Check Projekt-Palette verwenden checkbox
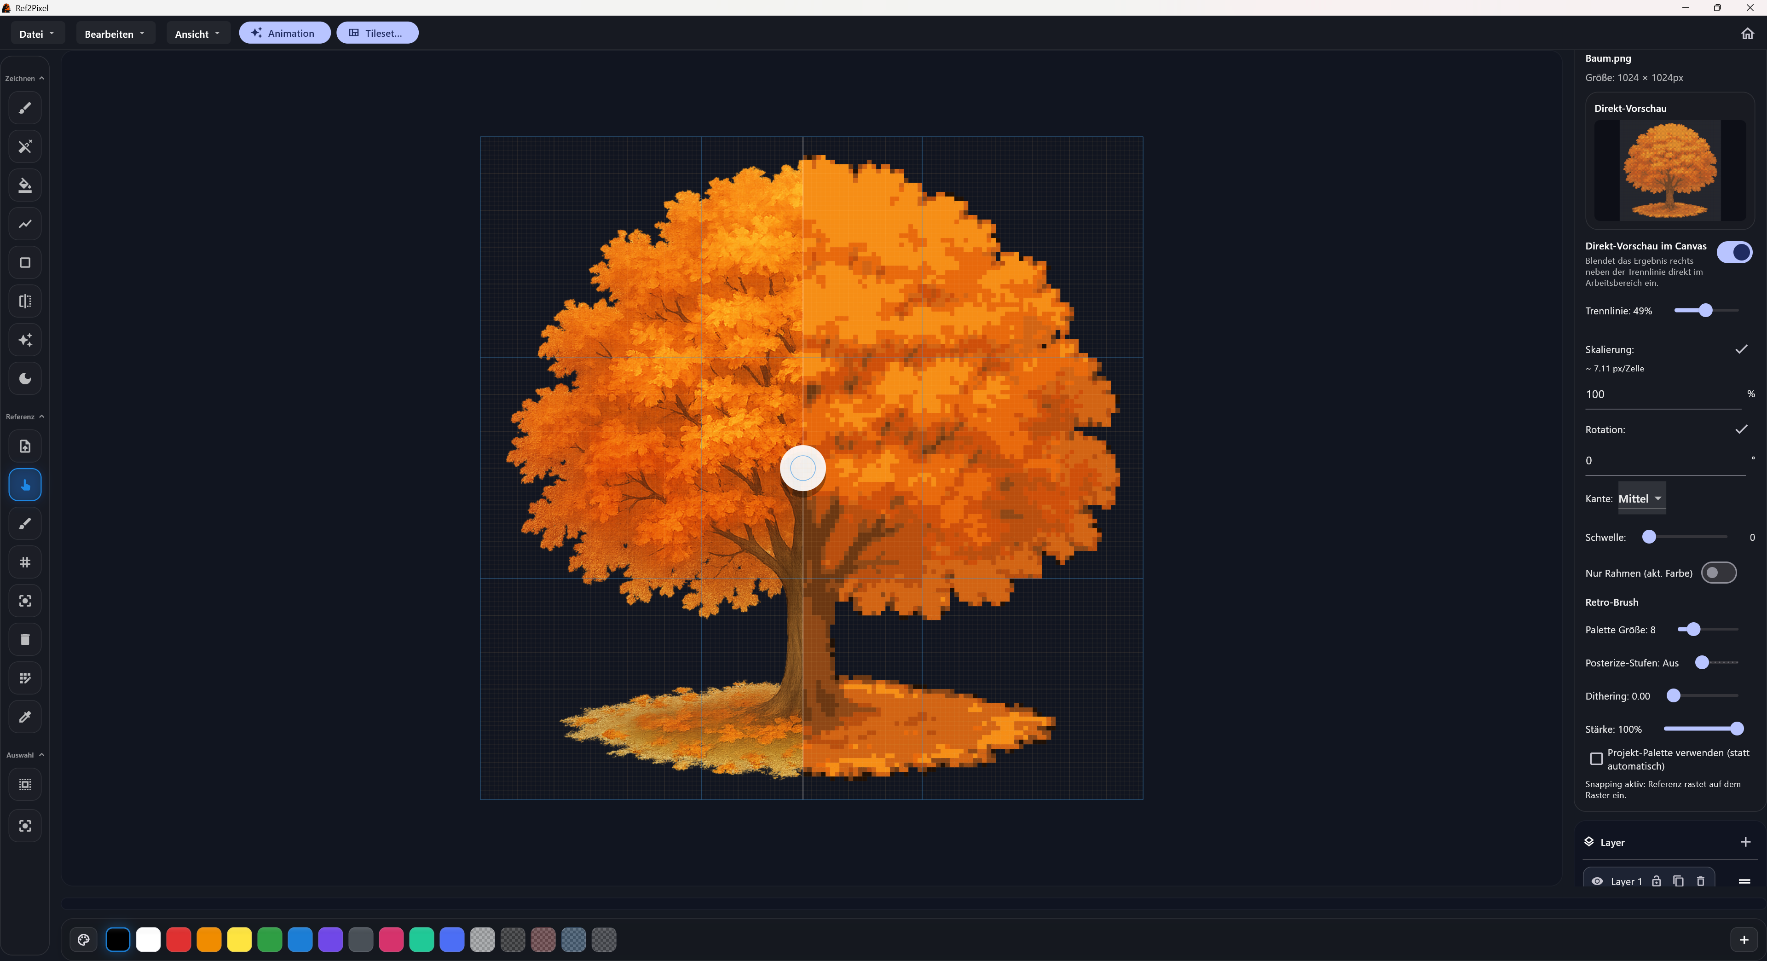 pyautogui.click(x=1596, y=758)
